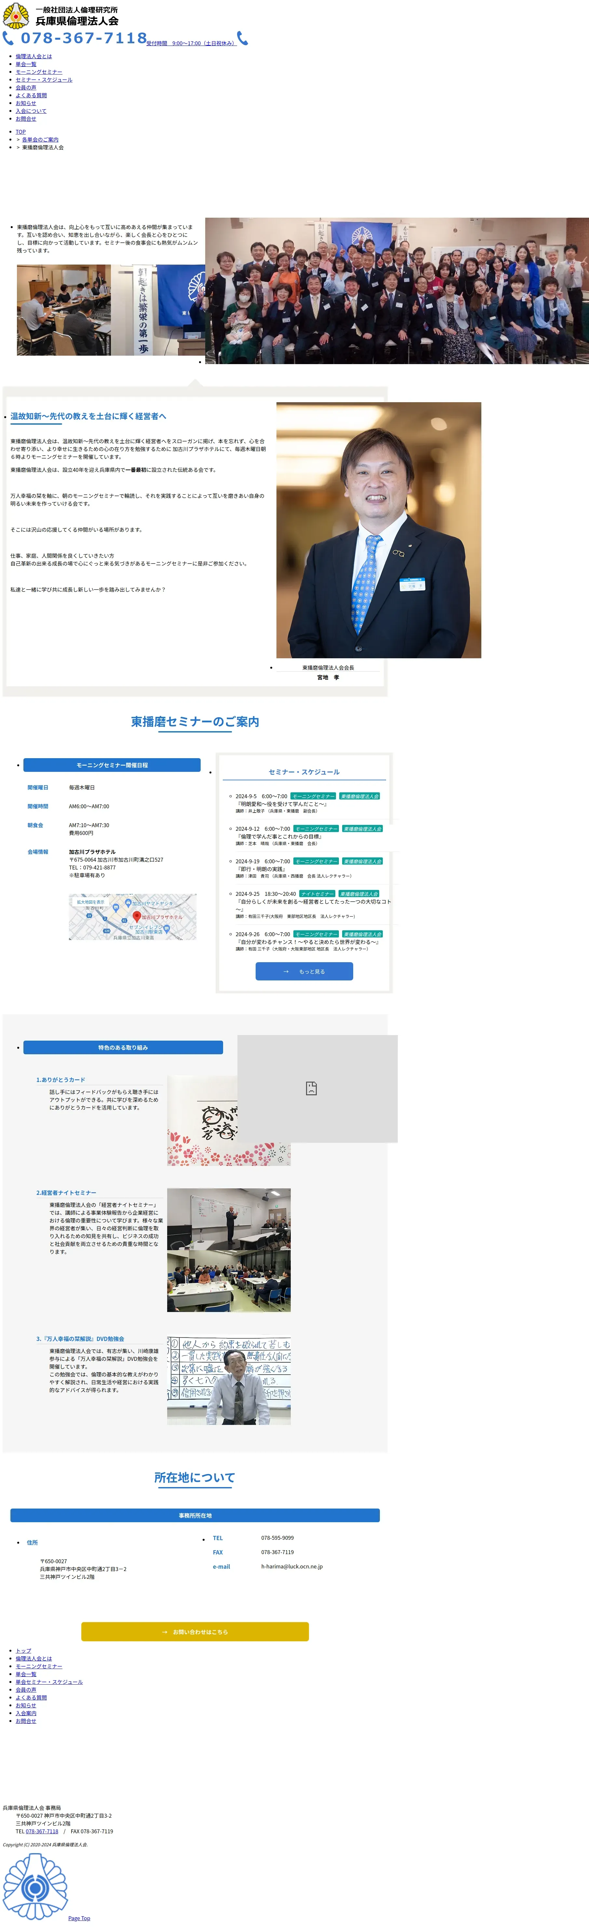
Task: Click the 事務所所在地 blue header bar
Action: point(195,1516)
